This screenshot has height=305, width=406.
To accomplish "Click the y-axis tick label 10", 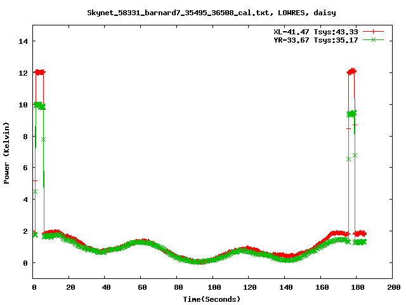I will click(x=23, y=105).
